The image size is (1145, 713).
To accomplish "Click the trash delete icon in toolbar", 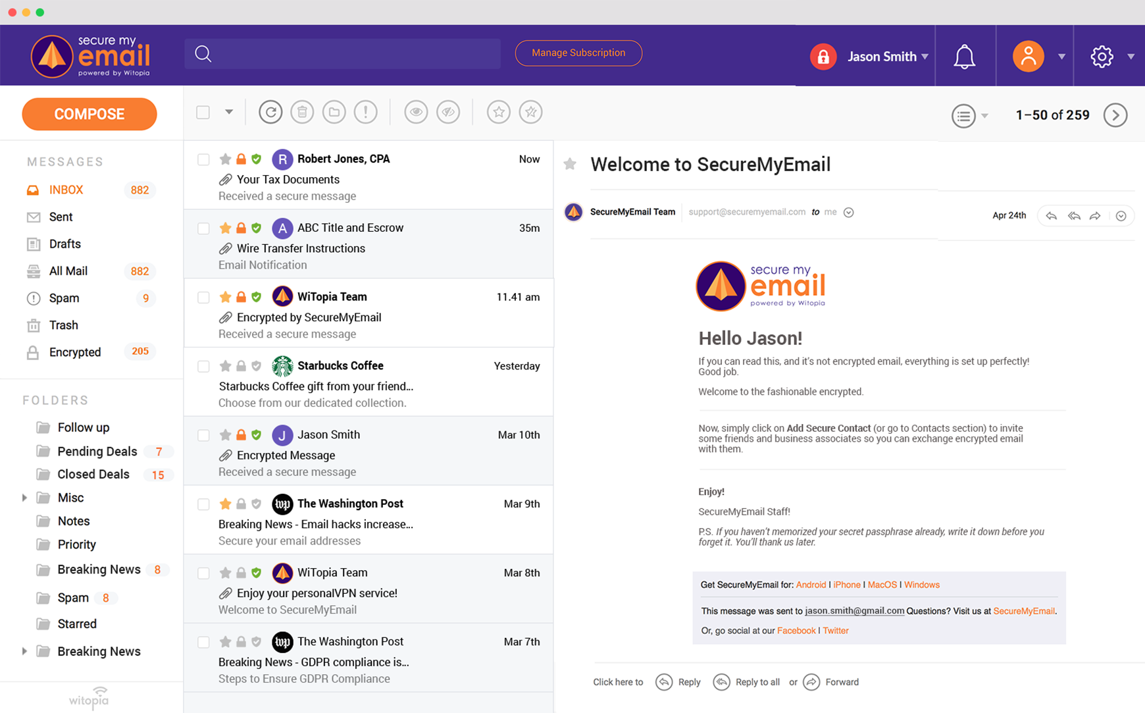I will 302,113.
